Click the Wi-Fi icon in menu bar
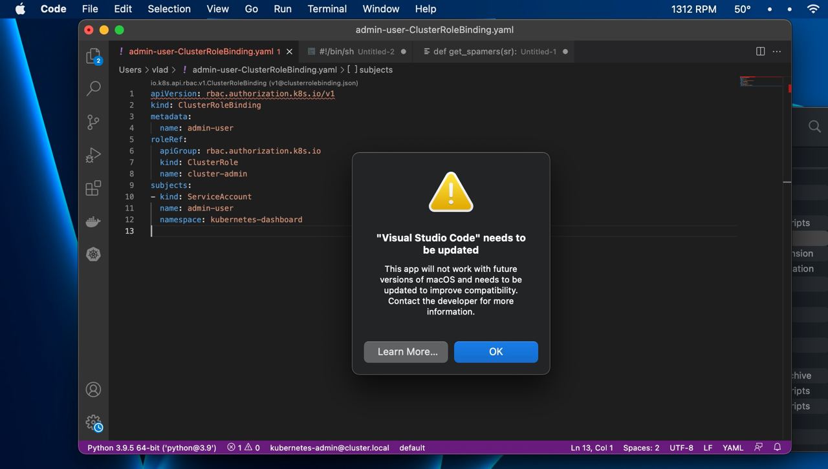The width and height of the screenshot is (828, 469). [813, 9]
